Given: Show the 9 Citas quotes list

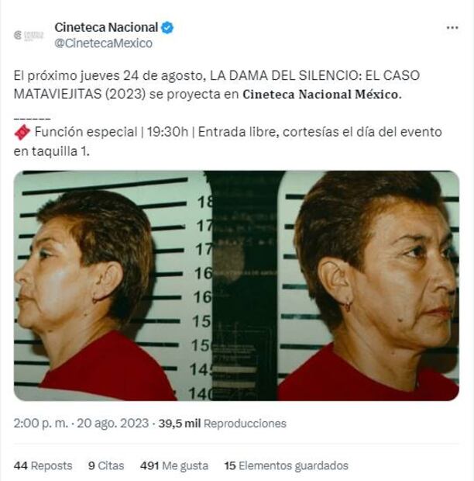Looking at the screenshot, I should pos(106,465).
